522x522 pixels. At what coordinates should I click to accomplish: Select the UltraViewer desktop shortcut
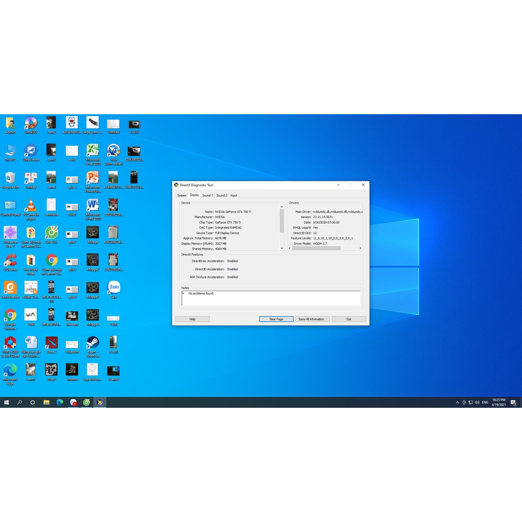(x=31, y=152)
